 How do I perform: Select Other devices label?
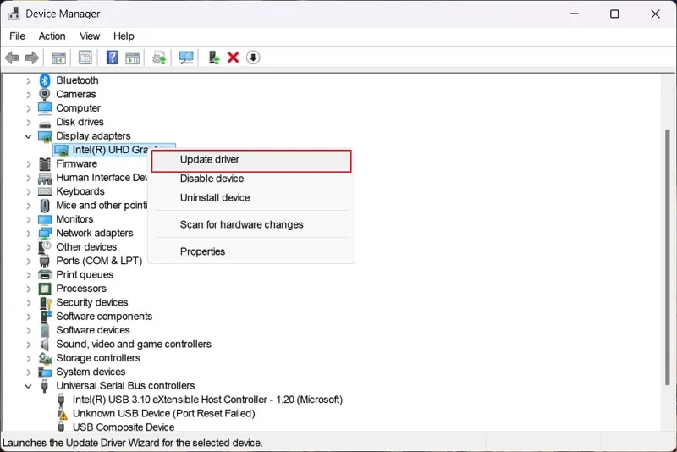86,247
